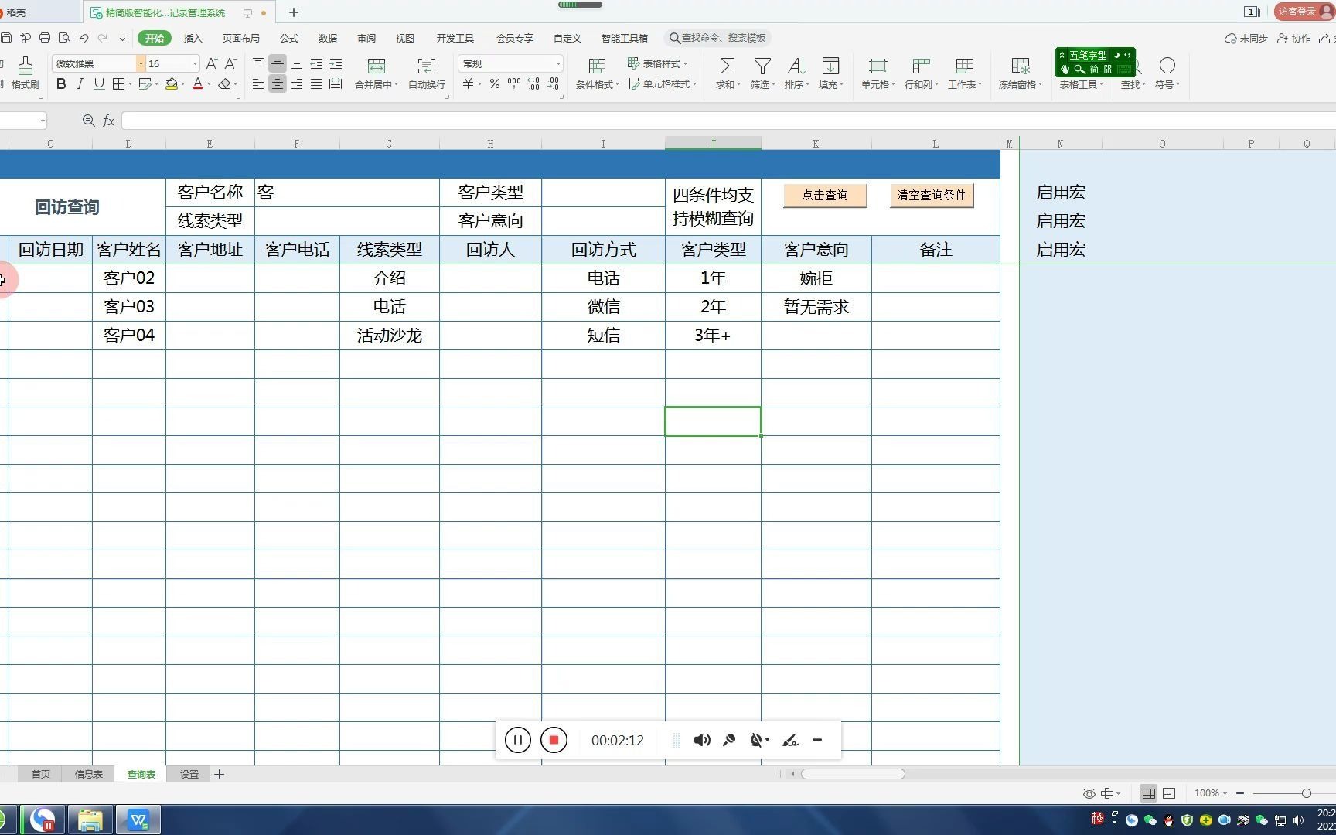Toggle underline formatting
The width and height of the screenshot is (1336, 835).
point(99,84)
